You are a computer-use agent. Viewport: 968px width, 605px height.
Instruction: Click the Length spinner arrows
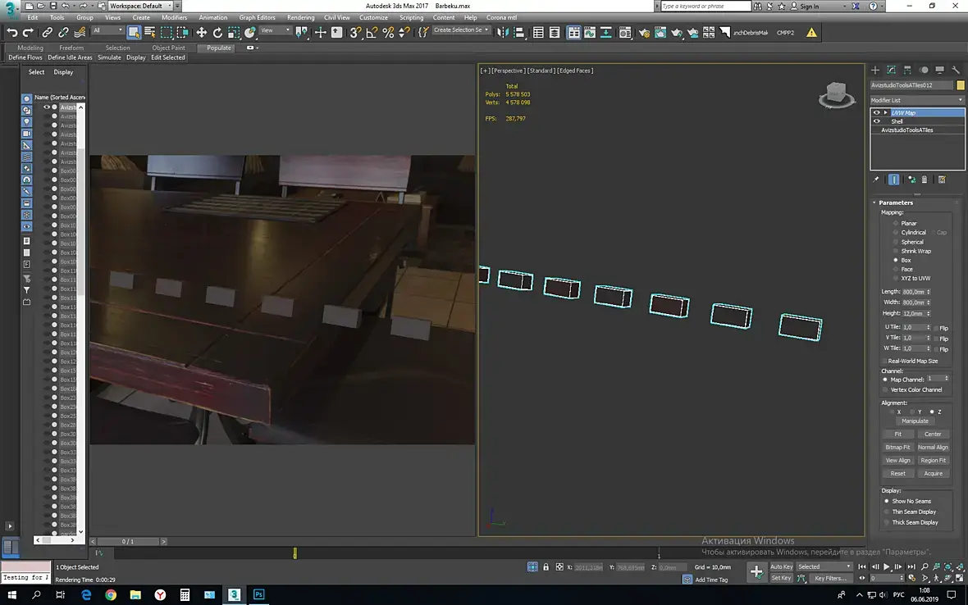[x=929, y=292]
